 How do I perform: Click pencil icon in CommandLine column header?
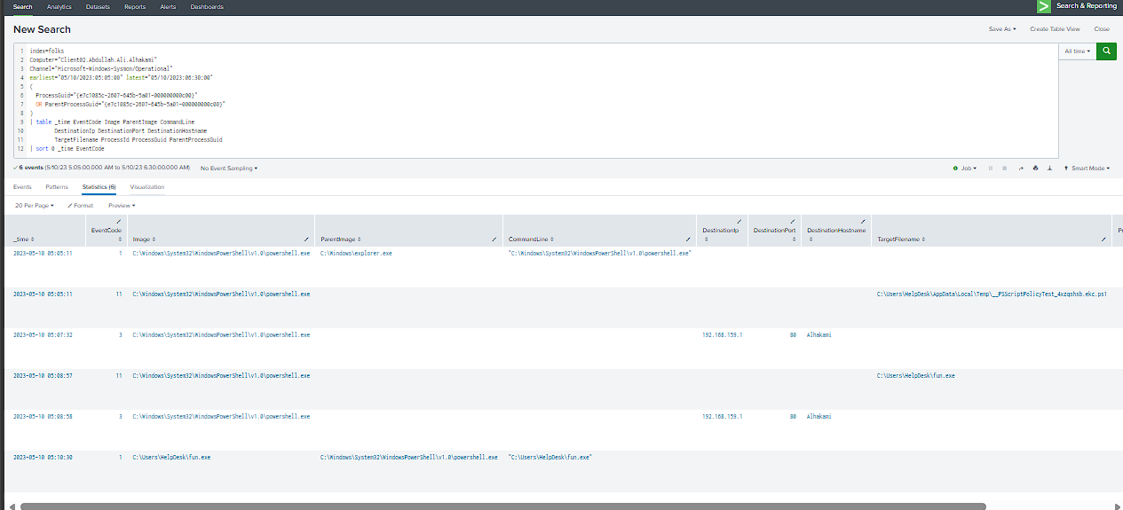click(x=689, y=239)
